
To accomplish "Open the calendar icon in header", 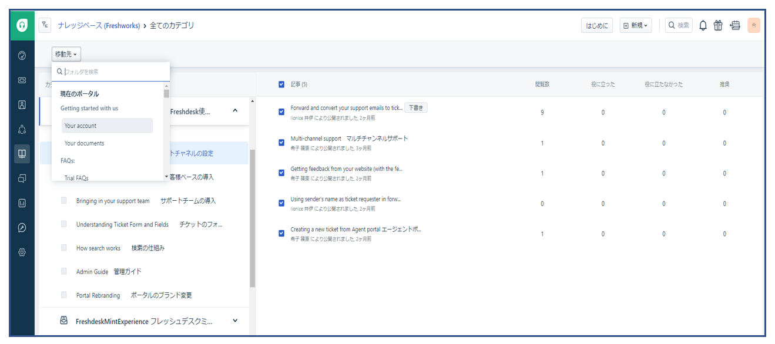I will 735,25.
